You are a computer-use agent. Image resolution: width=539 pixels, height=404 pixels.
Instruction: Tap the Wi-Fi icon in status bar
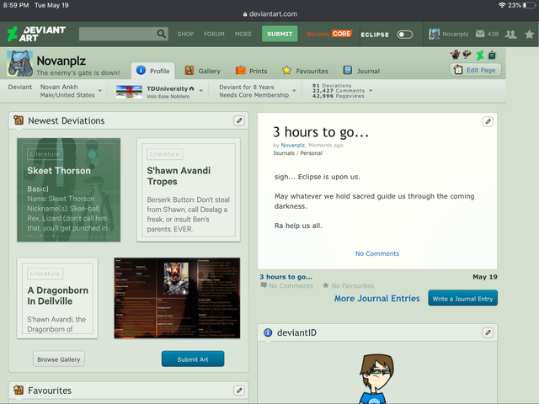(x=502, y=5)
